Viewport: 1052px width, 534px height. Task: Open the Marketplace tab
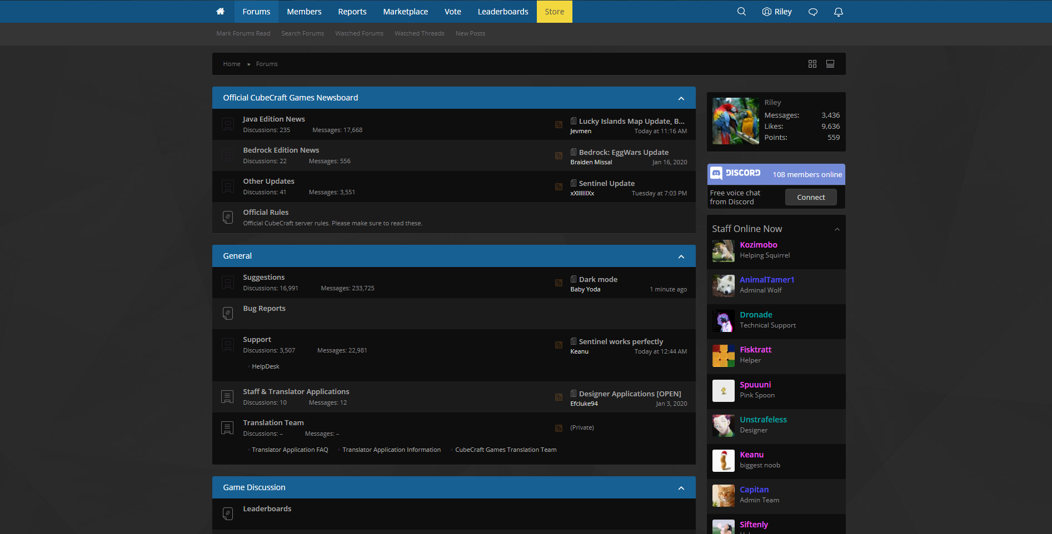406,12
